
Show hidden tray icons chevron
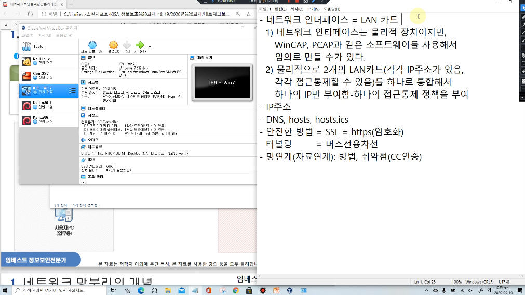[x=426, y=290]
